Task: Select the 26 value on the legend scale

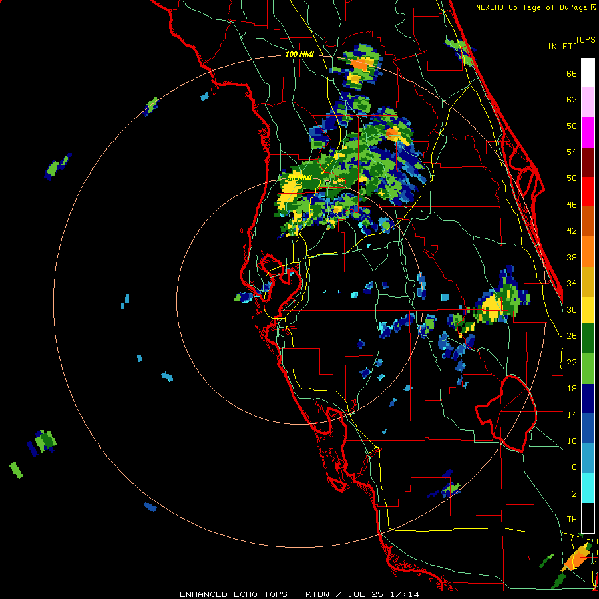Action: (x=572, y=336)
